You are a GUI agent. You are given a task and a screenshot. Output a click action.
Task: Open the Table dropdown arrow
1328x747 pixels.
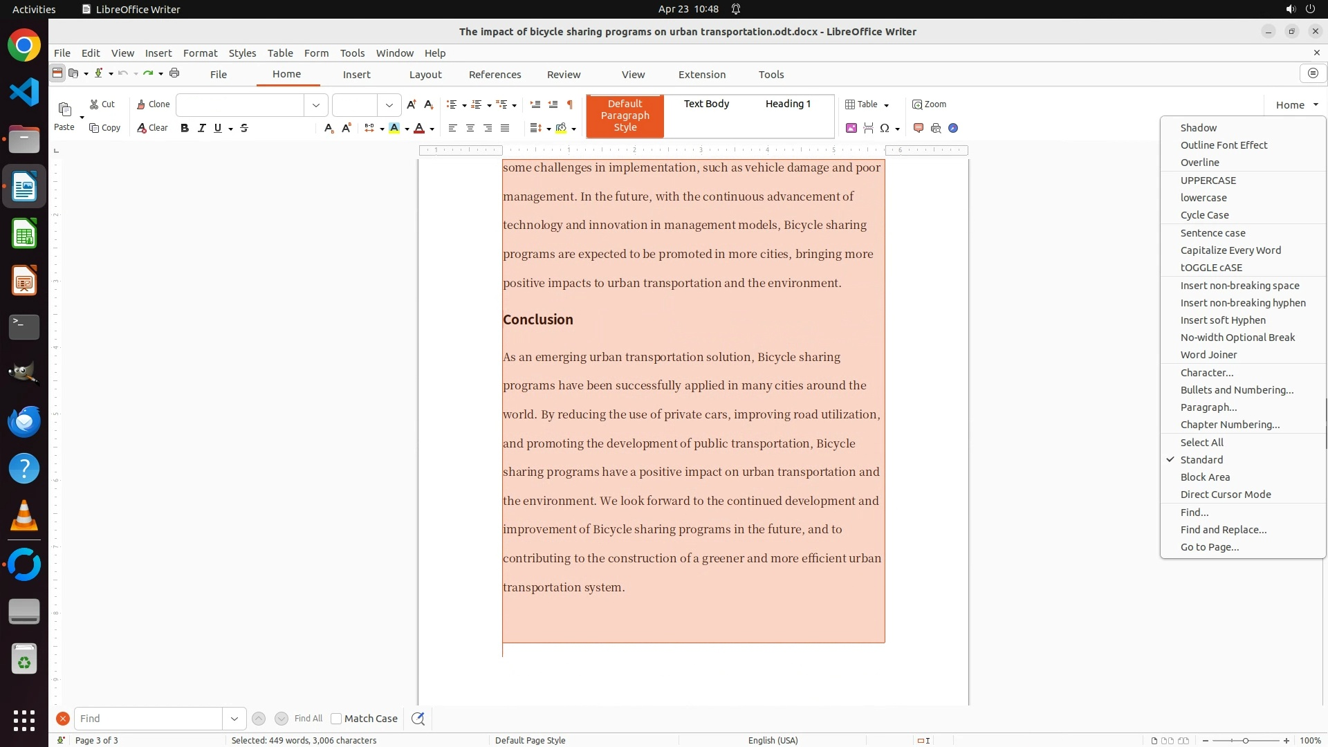[x=887, y=105]
